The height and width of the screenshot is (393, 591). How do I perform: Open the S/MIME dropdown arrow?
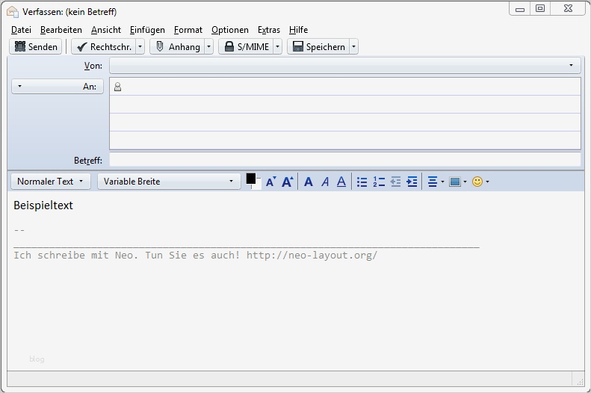pos(277,47)
